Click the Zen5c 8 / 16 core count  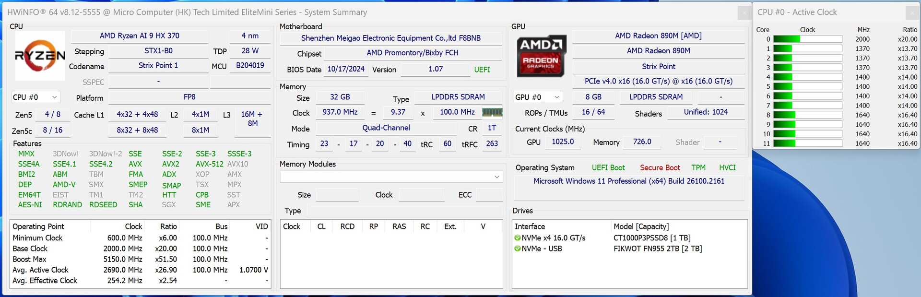click(53, 131)
